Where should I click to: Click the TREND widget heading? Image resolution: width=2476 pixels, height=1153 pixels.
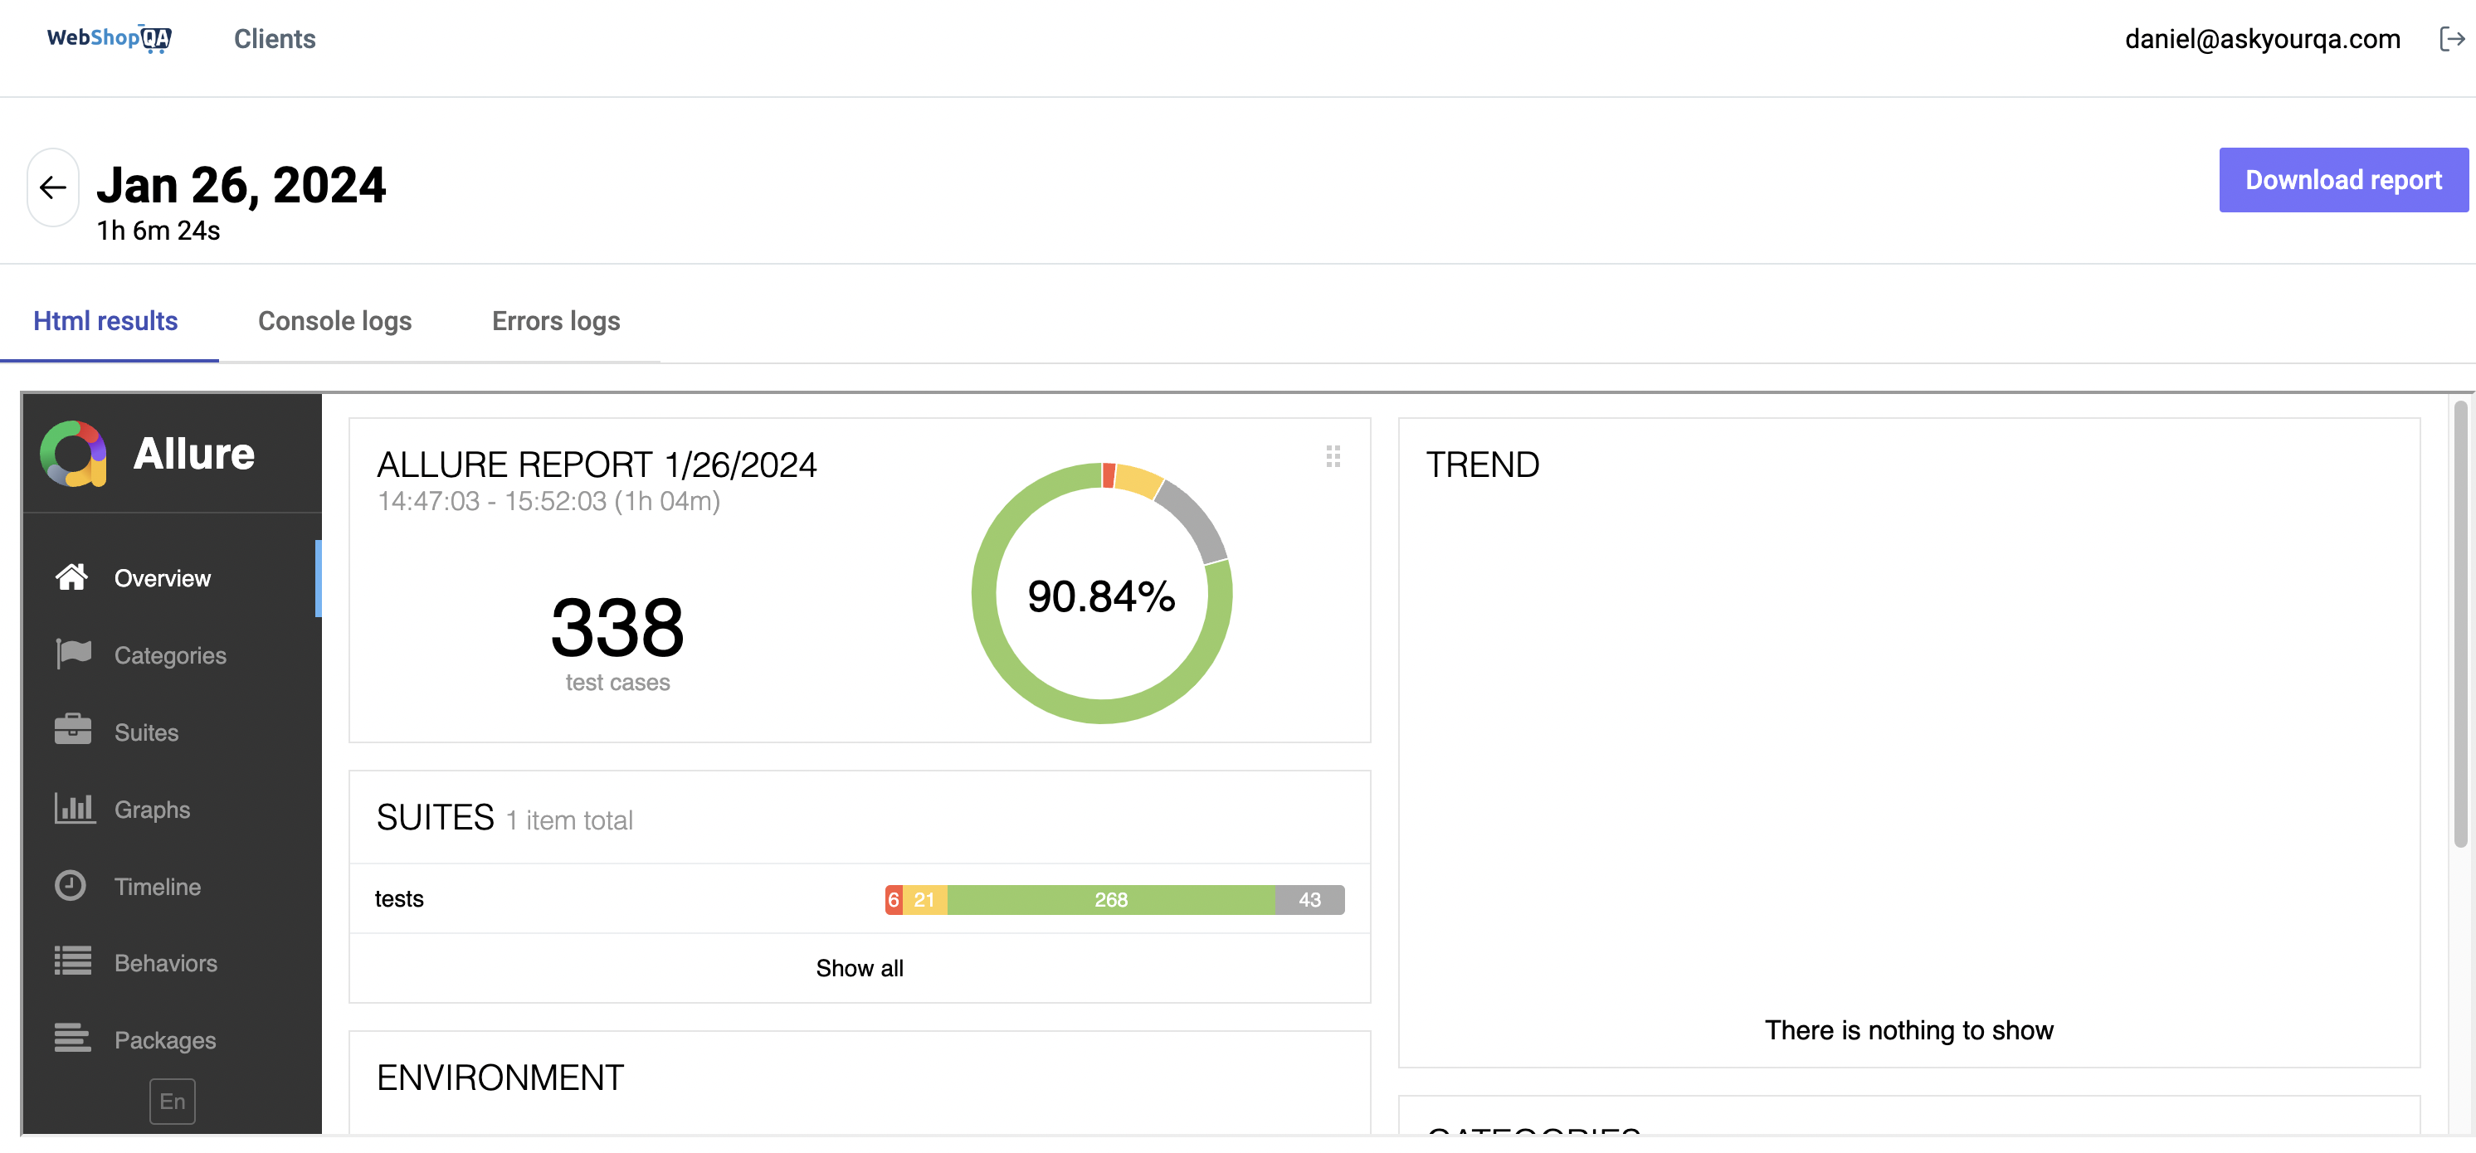coord(1482,465)
